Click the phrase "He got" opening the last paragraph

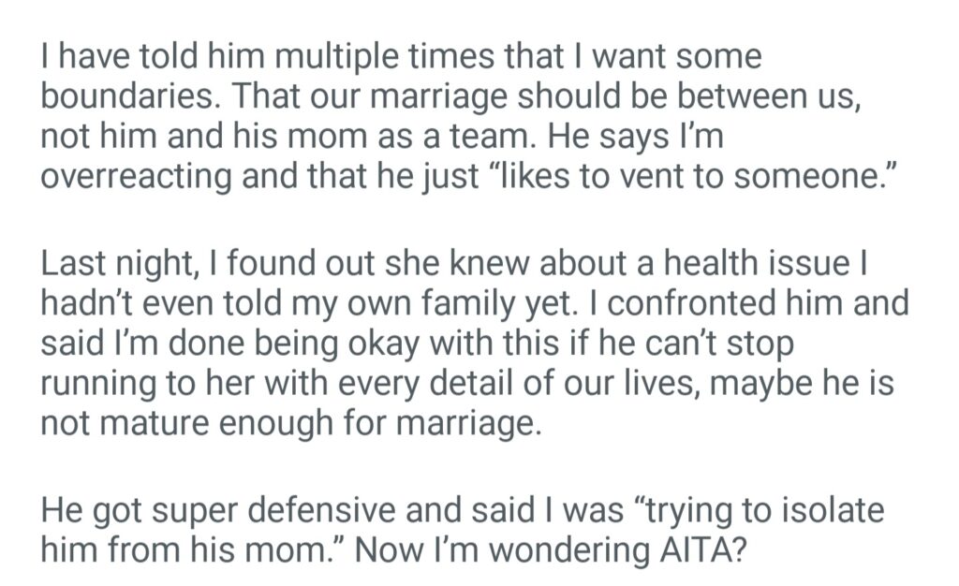89,510
